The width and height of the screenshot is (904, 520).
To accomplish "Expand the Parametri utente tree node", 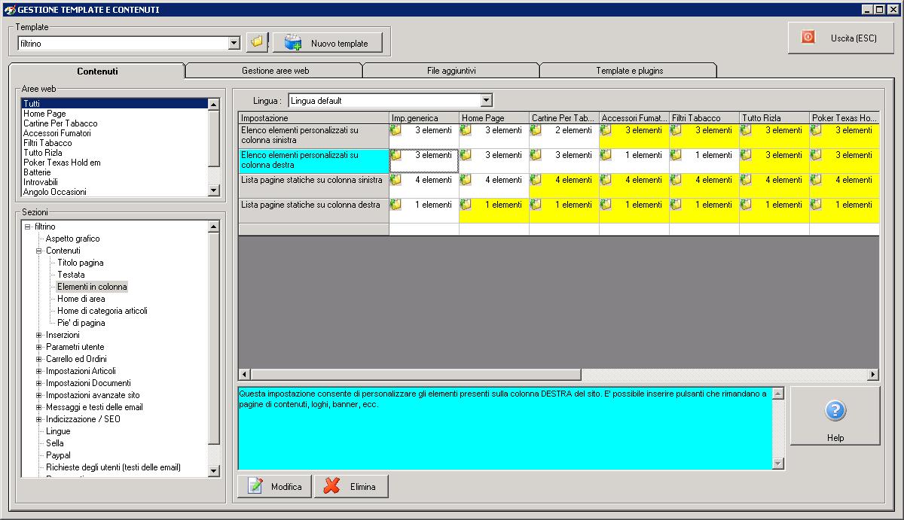I will [39, 347].
